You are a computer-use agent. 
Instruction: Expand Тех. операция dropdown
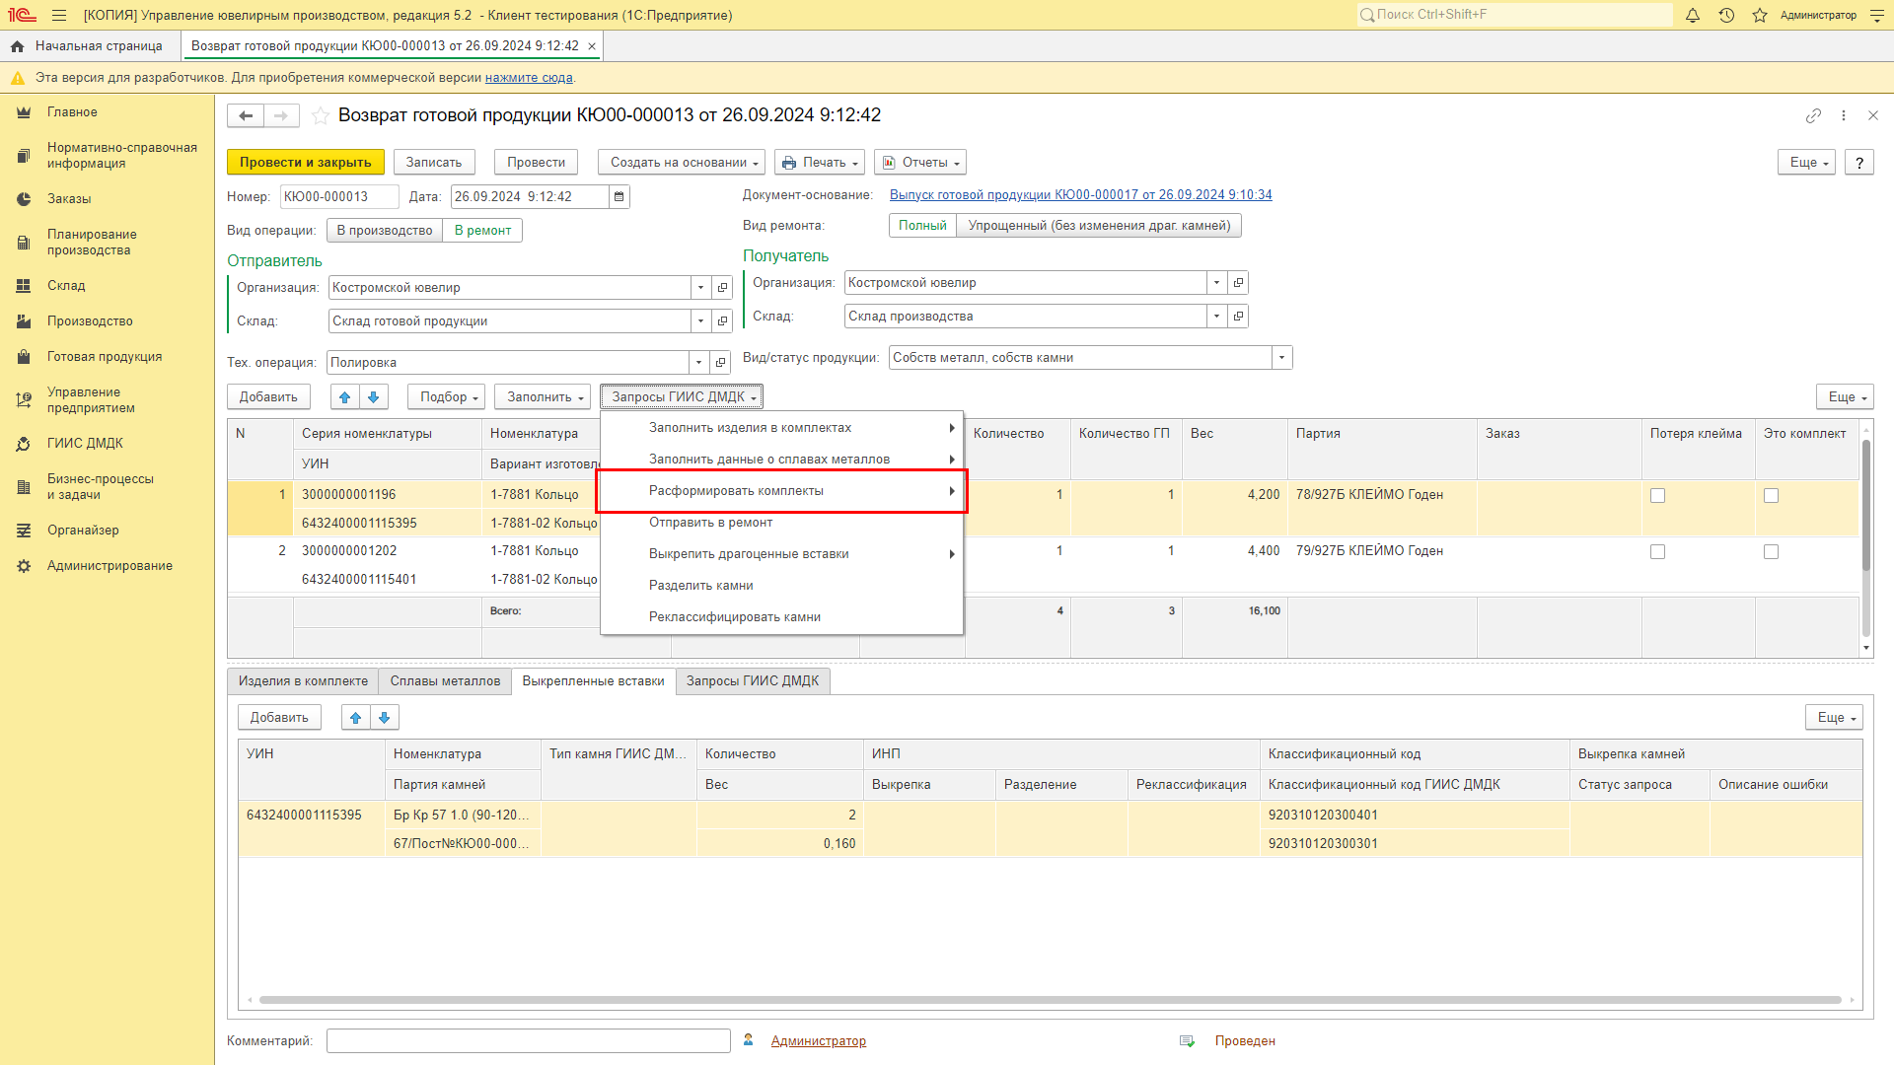[698, 363]
